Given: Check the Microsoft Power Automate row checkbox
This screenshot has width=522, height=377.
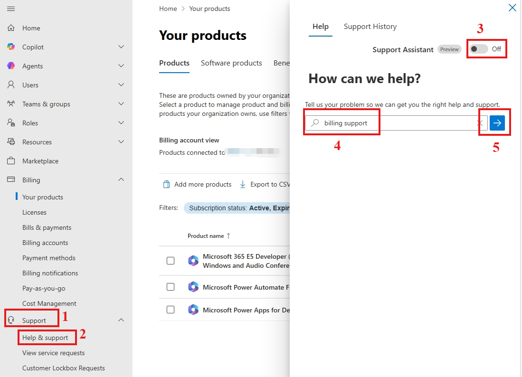Looking at the screenshot, I should (x=171, y=287).
